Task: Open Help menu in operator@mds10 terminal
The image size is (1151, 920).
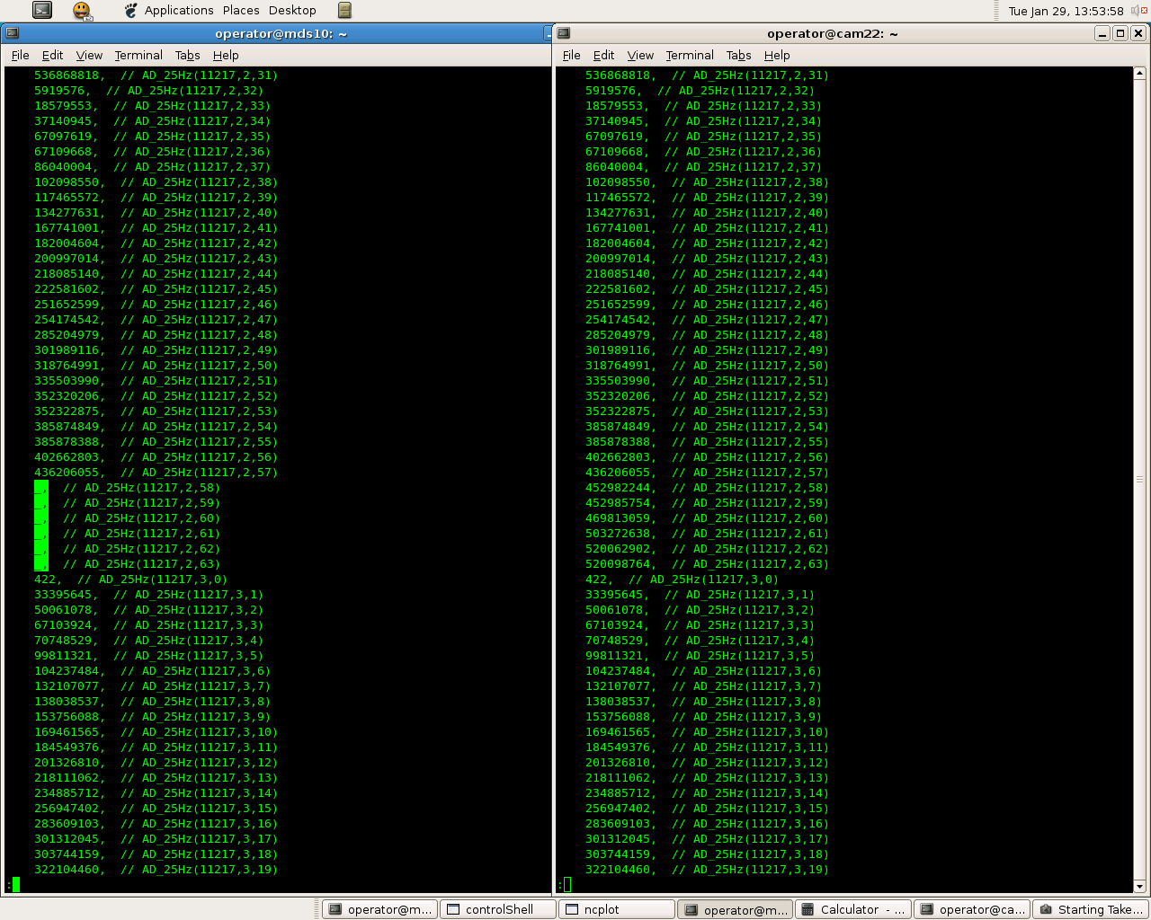Action: point(226,55)
